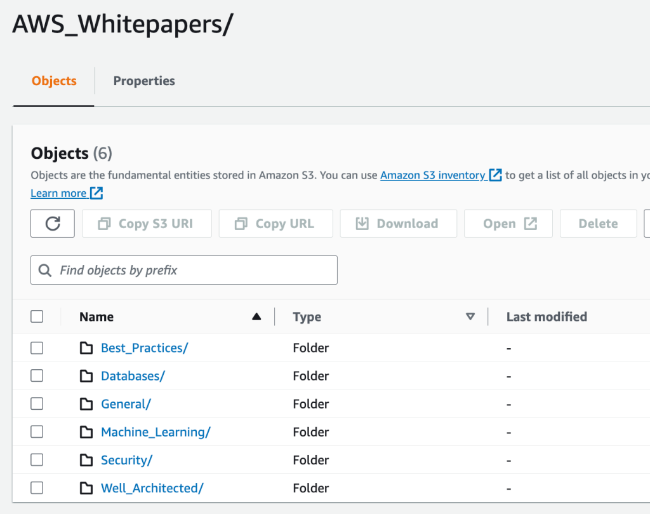Click the refresh objects icon
Viewport: 650px width, 514px height.
pyautogui.click(x=52, y=223)
